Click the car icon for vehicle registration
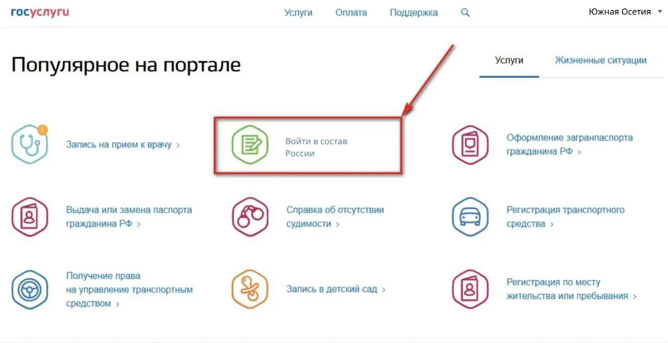 tap(470, 217)
